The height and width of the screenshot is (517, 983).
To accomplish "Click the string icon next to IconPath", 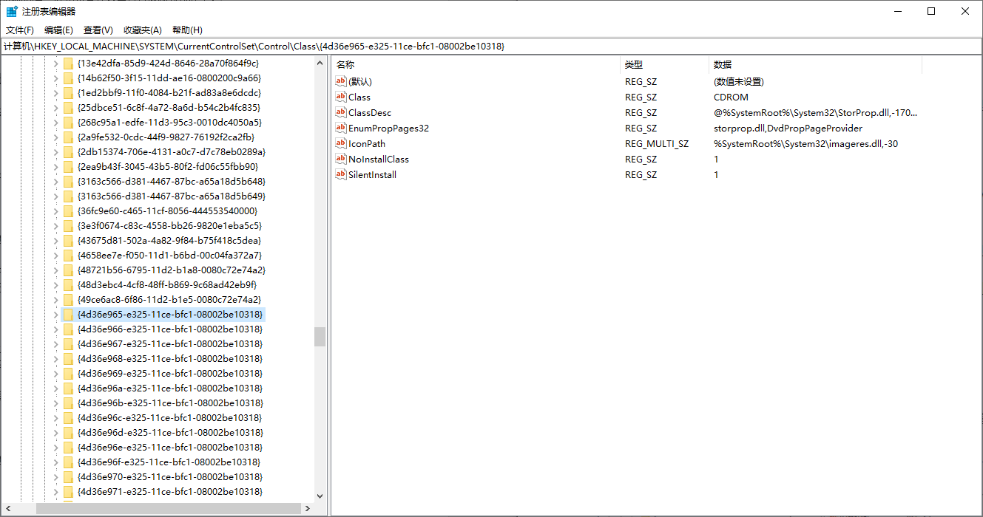I will [341, 143].
